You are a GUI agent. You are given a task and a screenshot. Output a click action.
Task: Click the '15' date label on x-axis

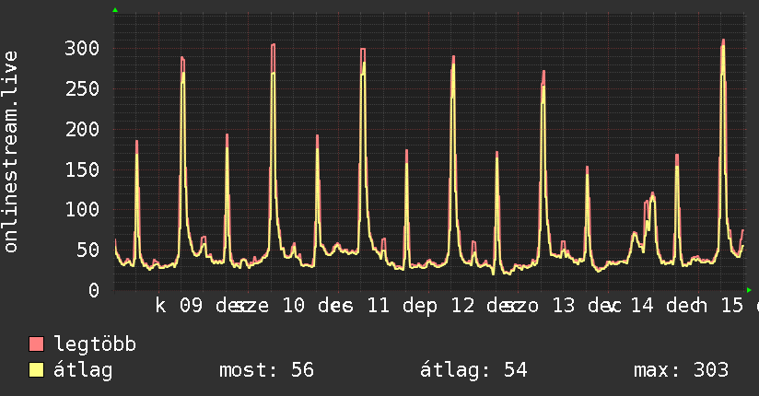click(732, 306)
